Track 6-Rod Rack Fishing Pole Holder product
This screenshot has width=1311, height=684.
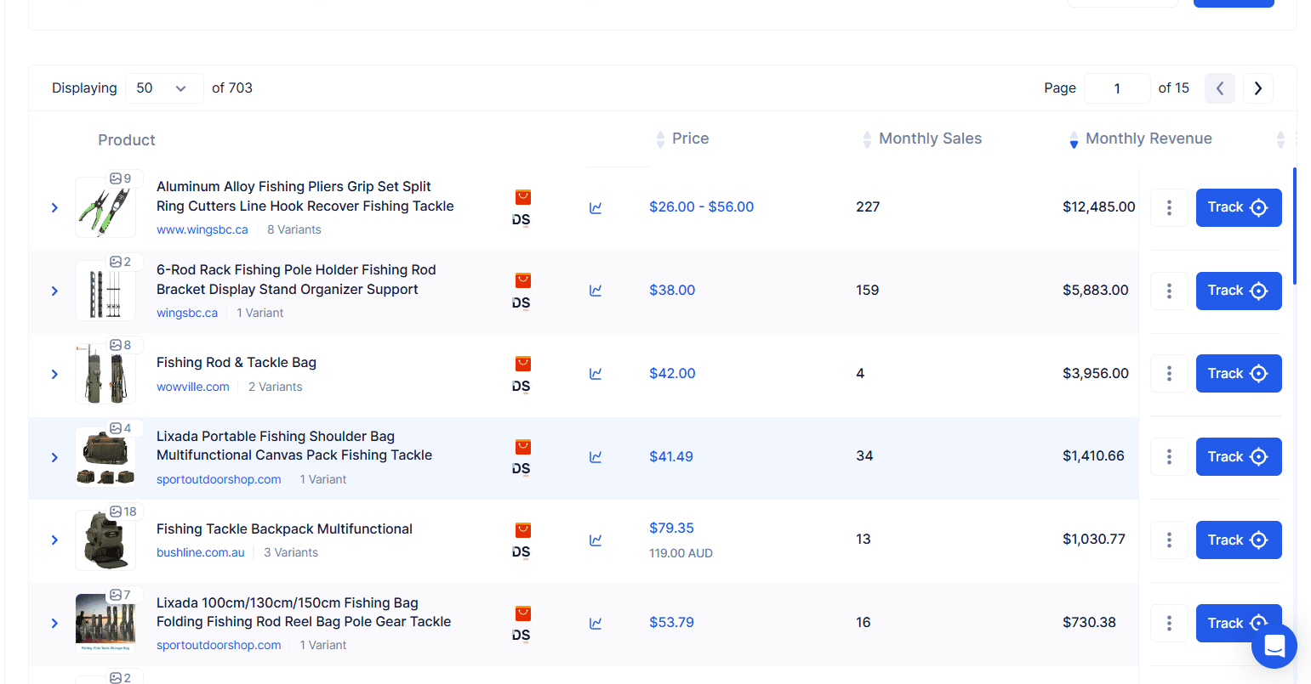(1239, 291)
